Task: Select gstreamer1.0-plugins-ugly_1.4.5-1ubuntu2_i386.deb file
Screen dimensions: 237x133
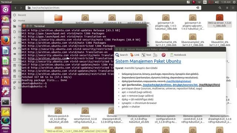Action: (x=166, y=22)
